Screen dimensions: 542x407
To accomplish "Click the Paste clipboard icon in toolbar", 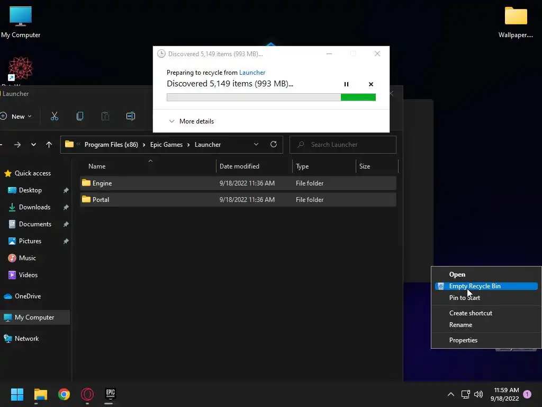I will click(105, 116).
